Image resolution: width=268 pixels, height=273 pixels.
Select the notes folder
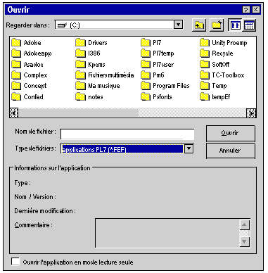pos(89,96)
